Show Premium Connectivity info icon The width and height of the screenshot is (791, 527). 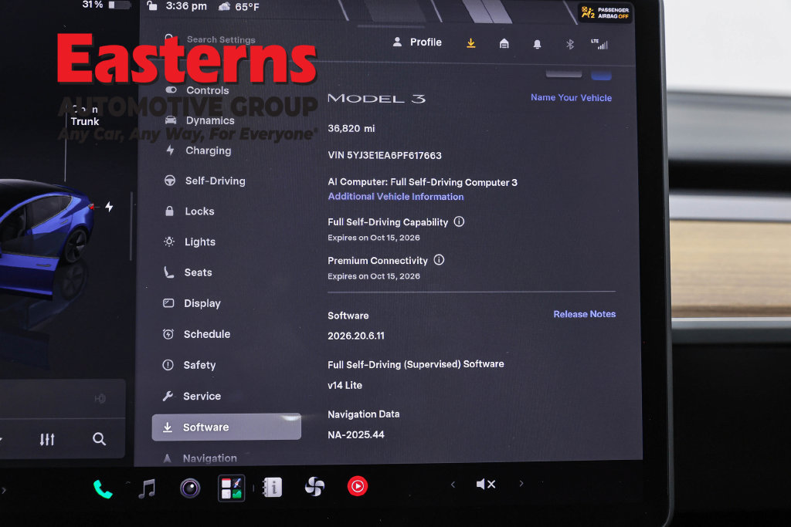[439, 260]
